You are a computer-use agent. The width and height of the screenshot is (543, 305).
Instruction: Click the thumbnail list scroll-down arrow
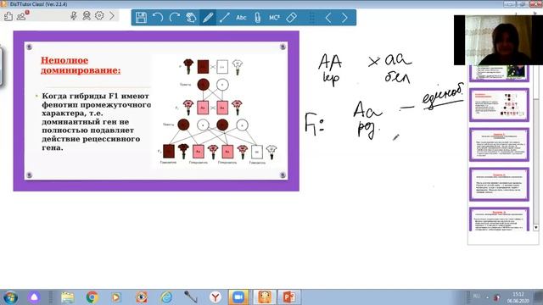[x=535, y=228]
